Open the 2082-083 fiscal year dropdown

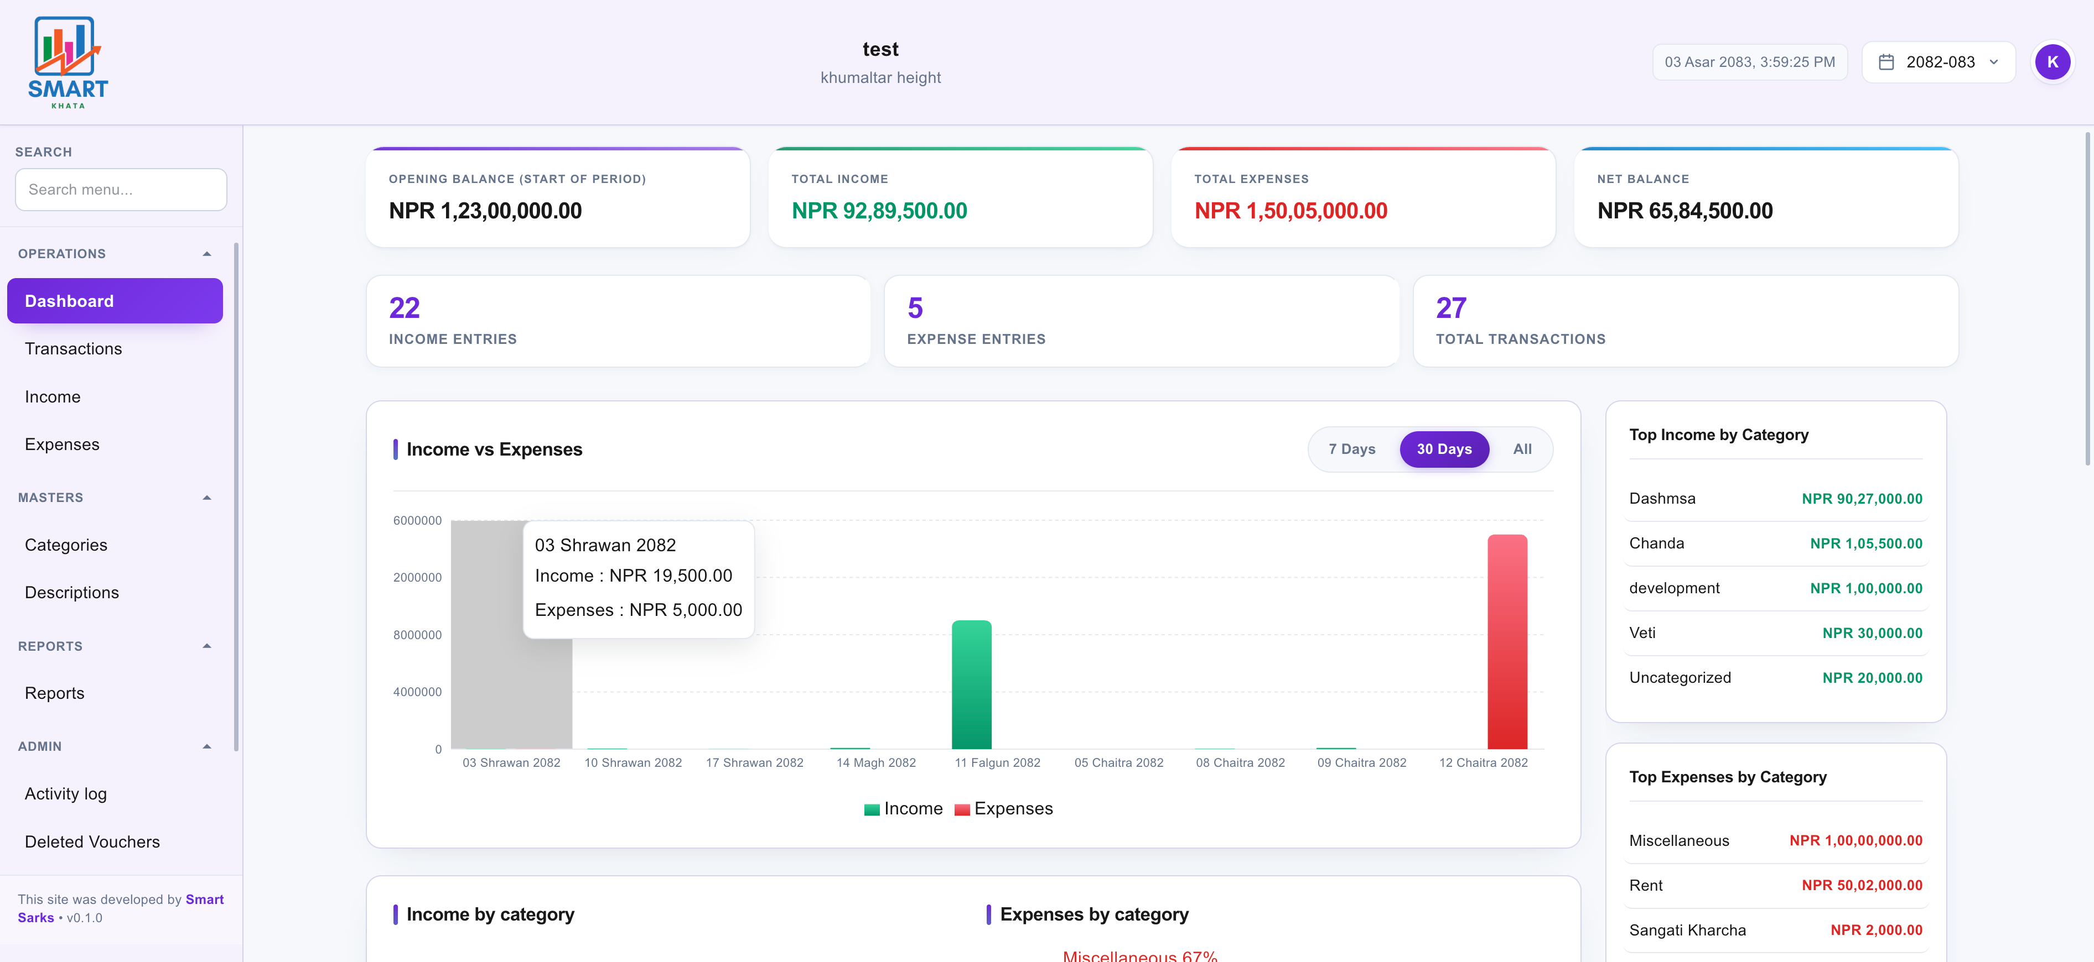(x=1938, y=62)
